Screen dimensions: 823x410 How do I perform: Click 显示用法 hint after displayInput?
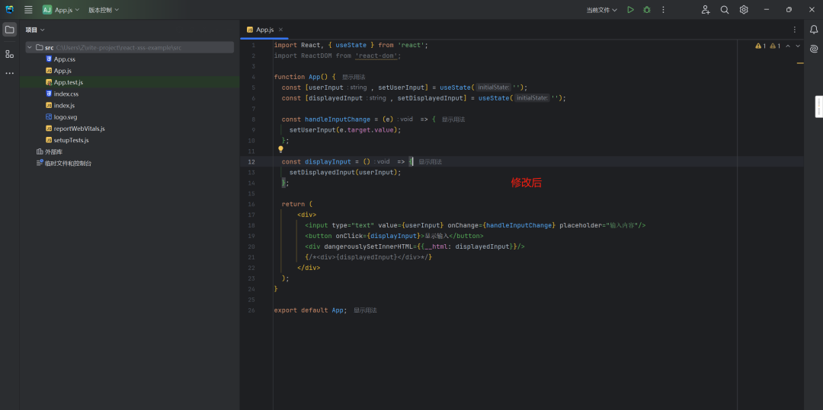[x=430, y=162]
